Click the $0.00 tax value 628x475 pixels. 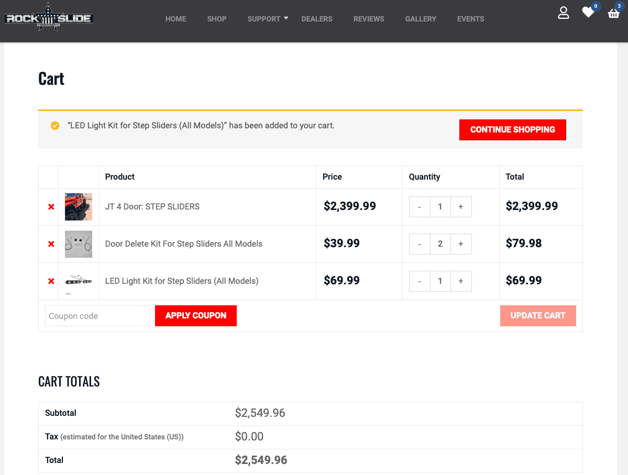249,437
